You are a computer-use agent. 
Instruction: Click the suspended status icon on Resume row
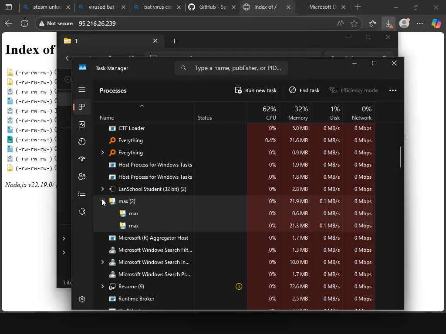[239, 286]
